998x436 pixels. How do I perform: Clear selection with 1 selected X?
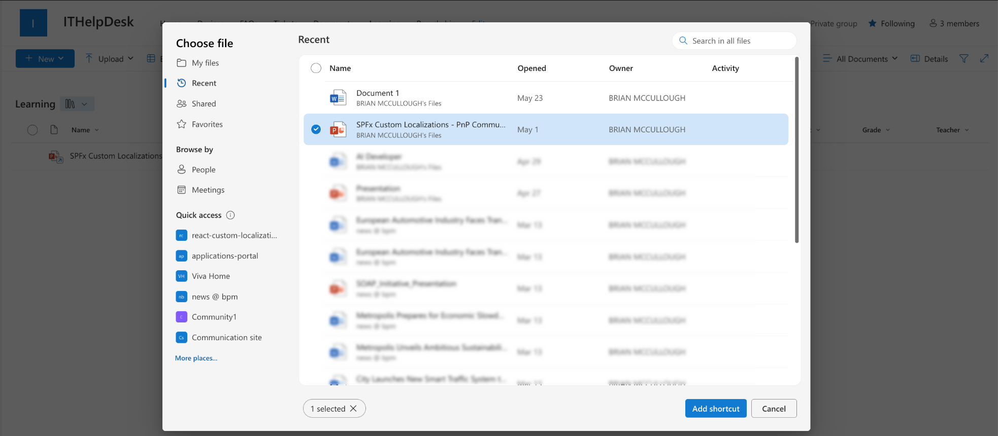(x=353, y=409)
